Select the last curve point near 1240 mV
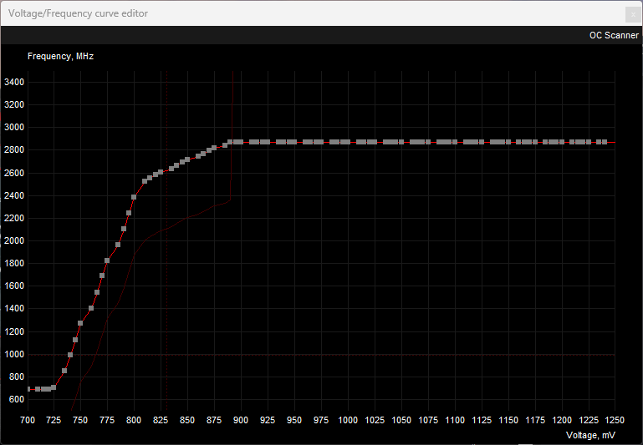Viewport: 643px width, 445px height. pyautogui.click(x=605, y=142)
